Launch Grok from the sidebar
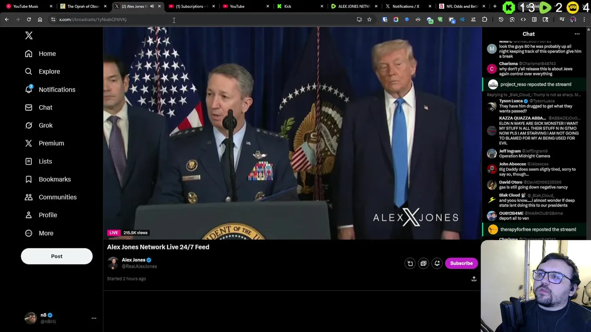Screen dimensions: 591x332 39,125
